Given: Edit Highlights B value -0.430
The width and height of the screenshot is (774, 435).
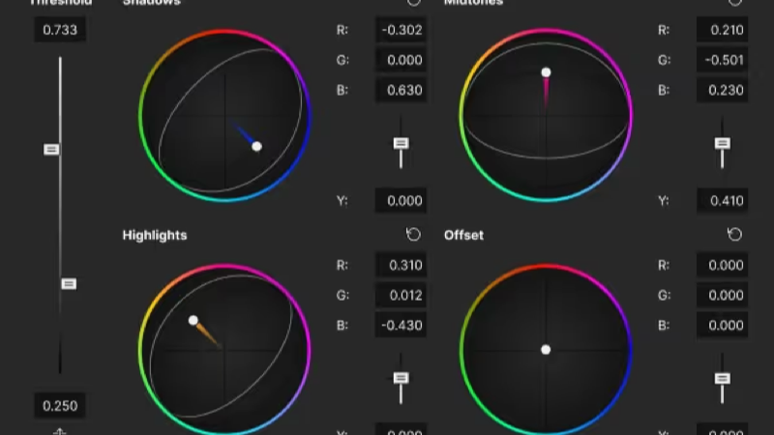Looking at the screenshot, I should point(401,326).
